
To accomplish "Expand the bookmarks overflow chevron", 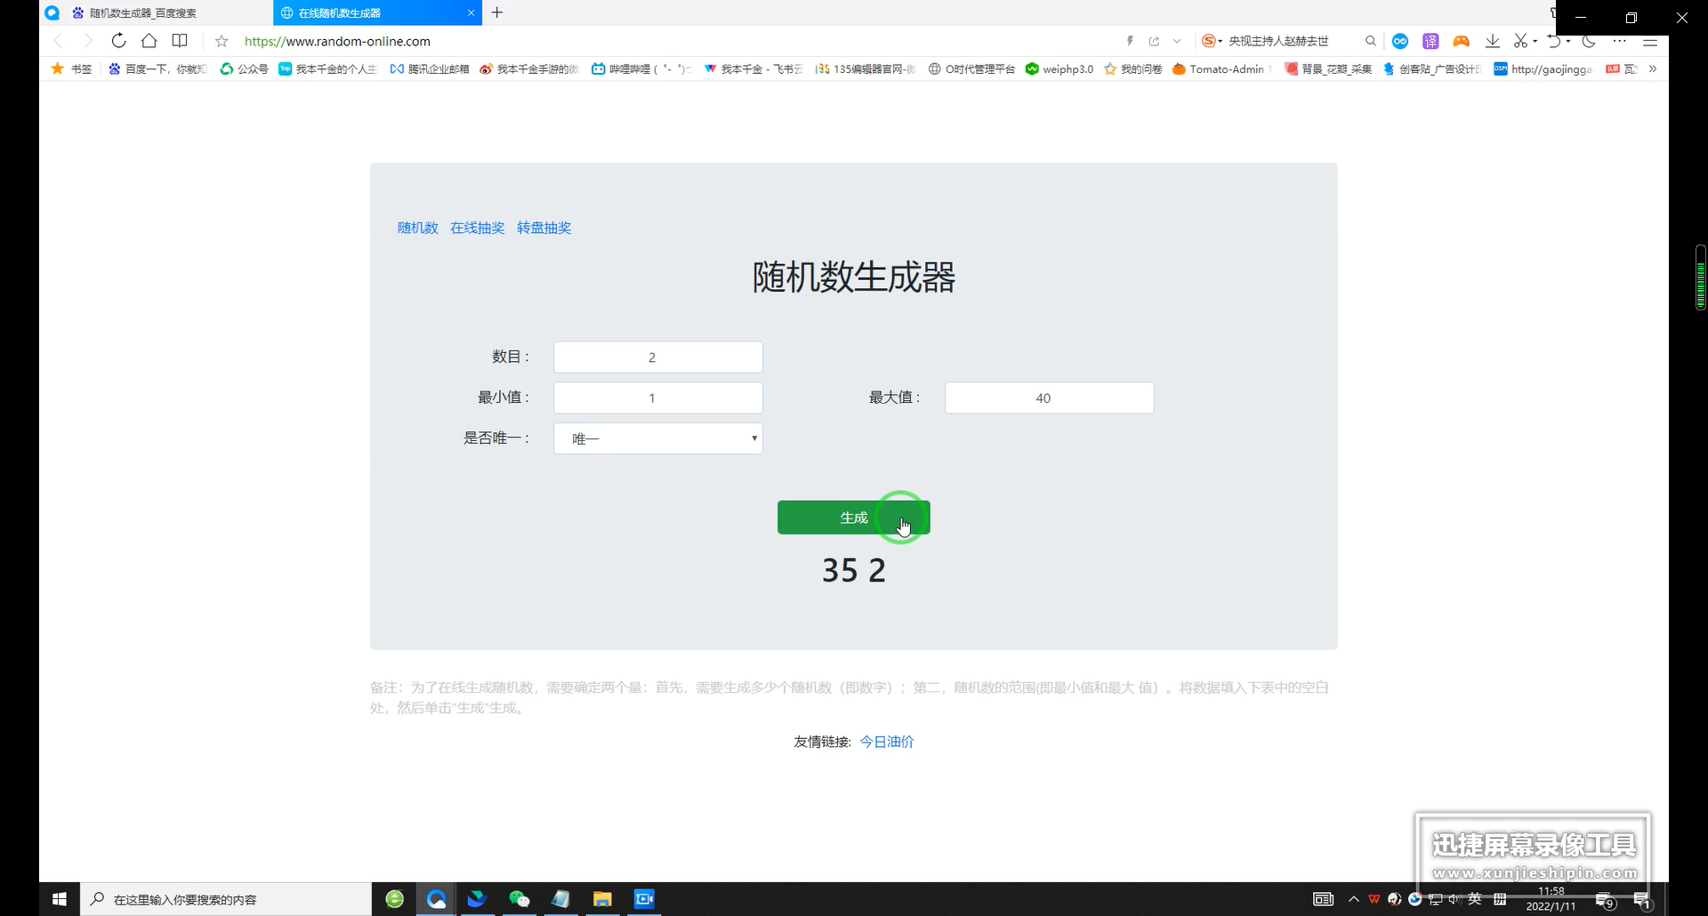I will 1652,68.
